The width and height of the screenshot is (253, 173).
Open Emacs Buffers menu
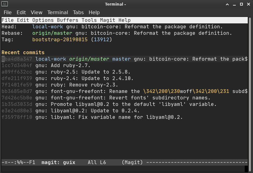coord(67,20)
